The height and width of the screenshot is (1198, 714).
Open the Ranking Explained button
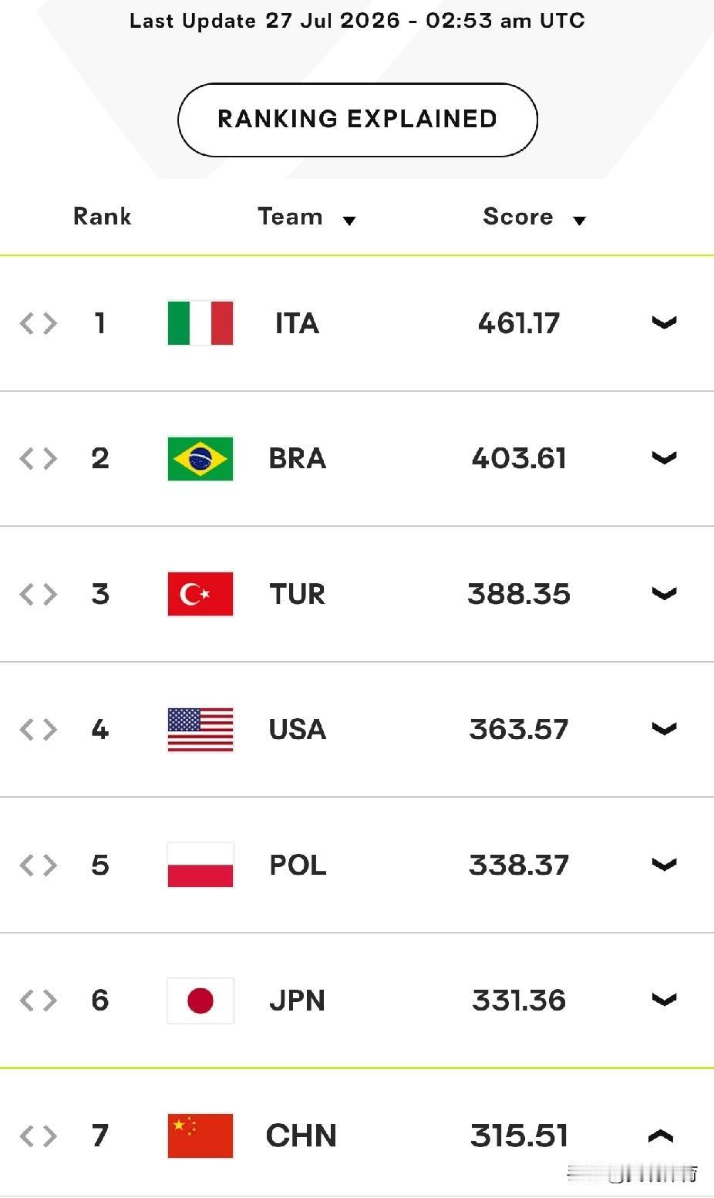coord(358,120)
